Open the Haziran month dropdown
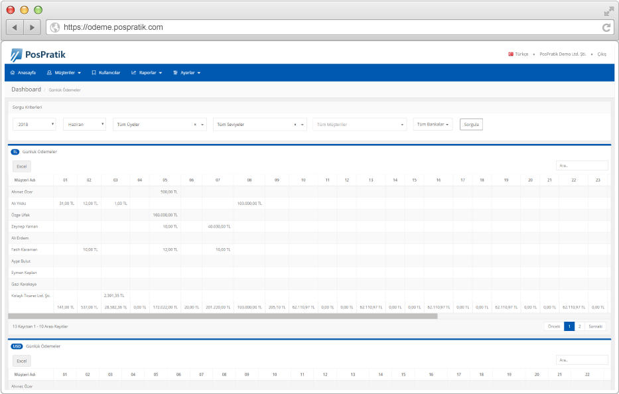The width and height of the screenshot is (619, 394). (84, 124)
